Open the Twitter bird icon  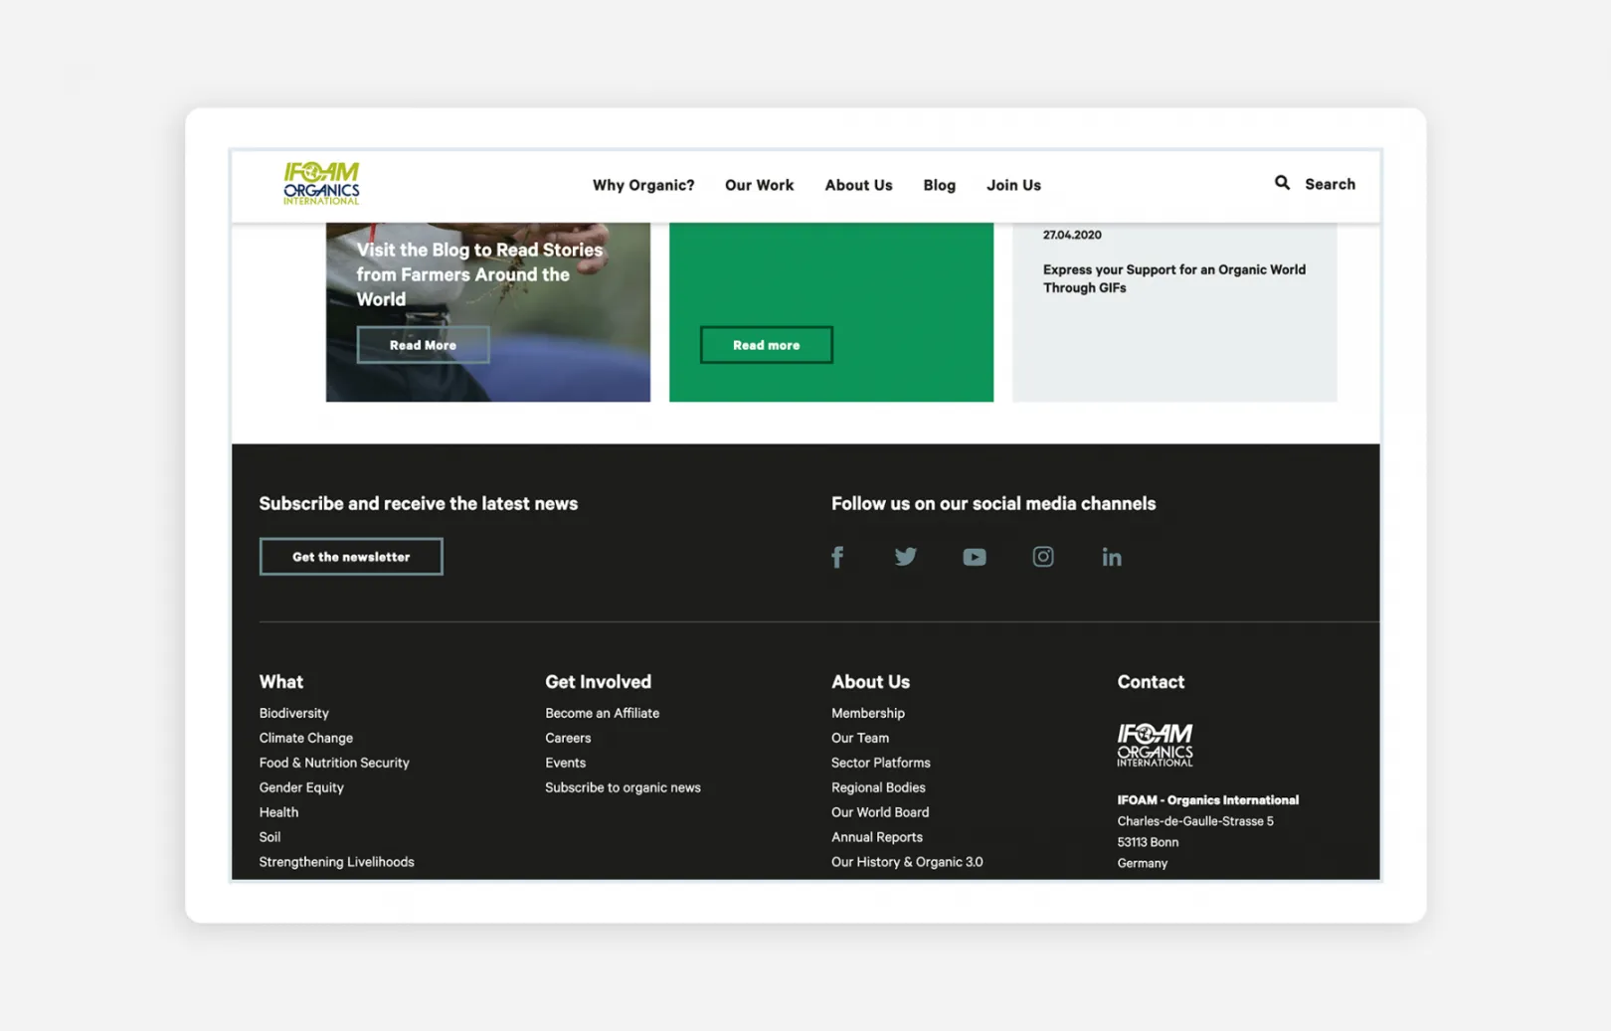pyautogui.click(x=905, y=557)
